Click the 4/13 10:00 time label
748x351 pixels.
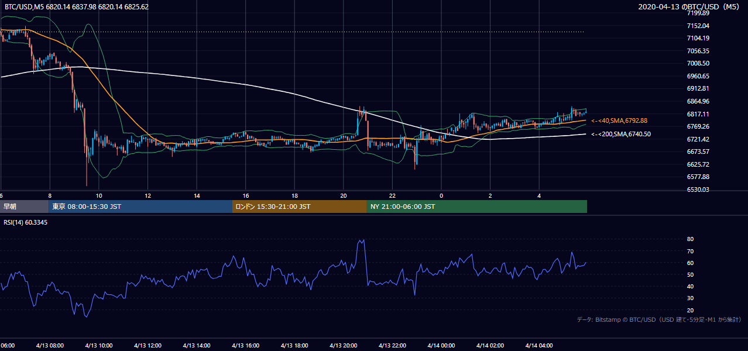[x=98, y=346]
